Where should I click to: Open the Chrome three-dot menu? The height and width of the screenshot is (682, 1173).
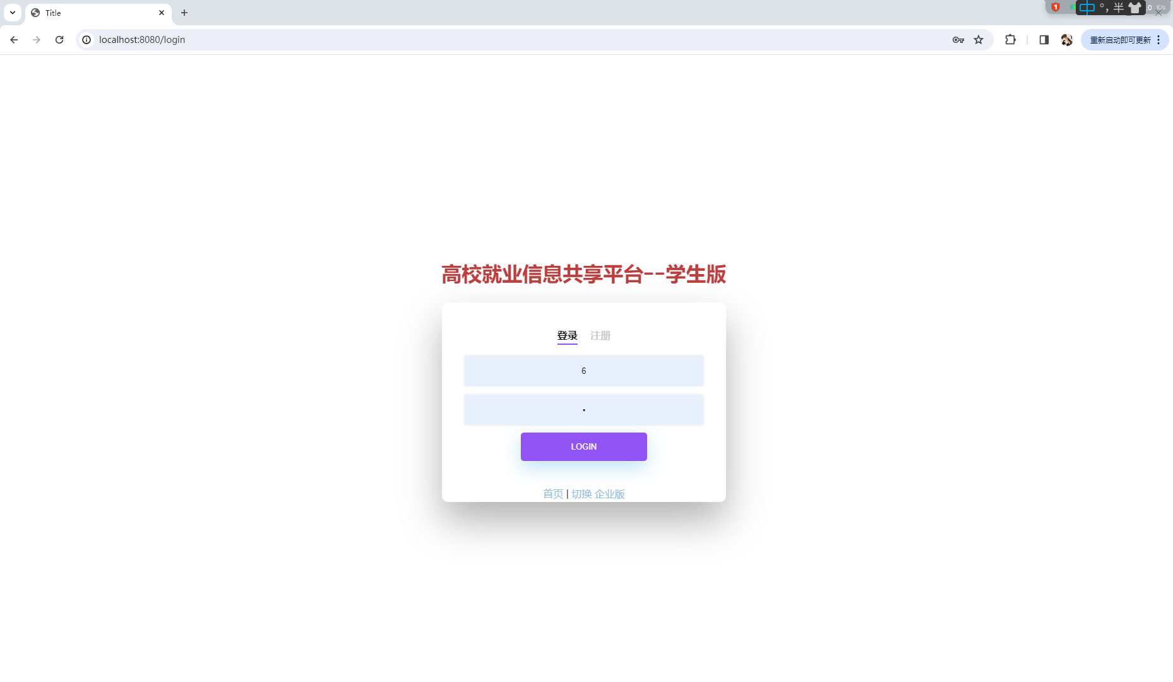point(1158,40)
